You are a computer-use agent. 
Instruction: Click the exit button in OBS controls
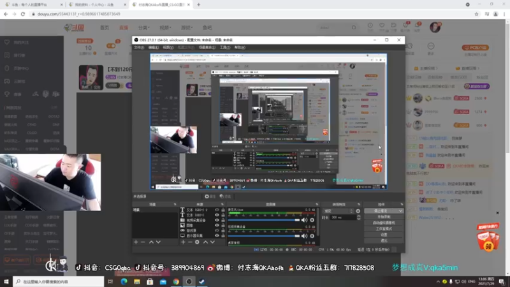[x=384, y=241]
